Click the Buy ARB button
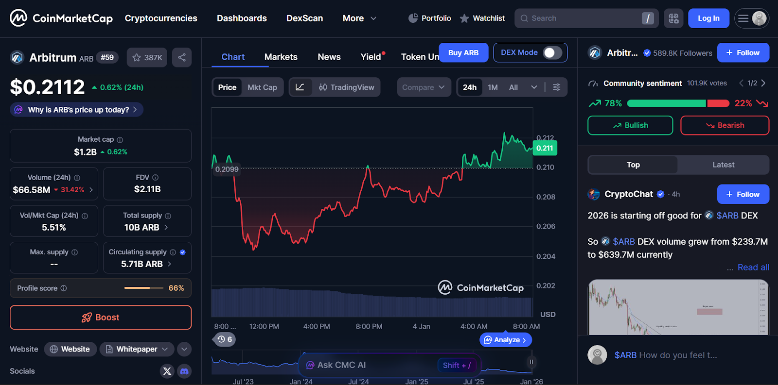This screenshot has height=385, width=778. click(x=463, y=52)
